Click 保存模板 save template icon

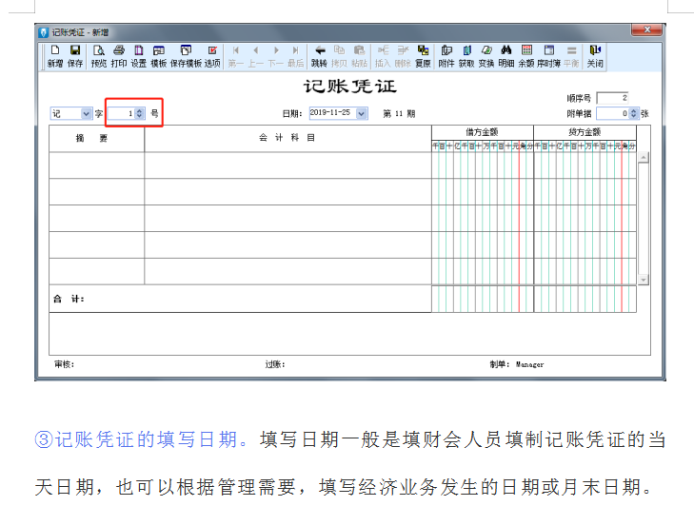pos(186,56)
